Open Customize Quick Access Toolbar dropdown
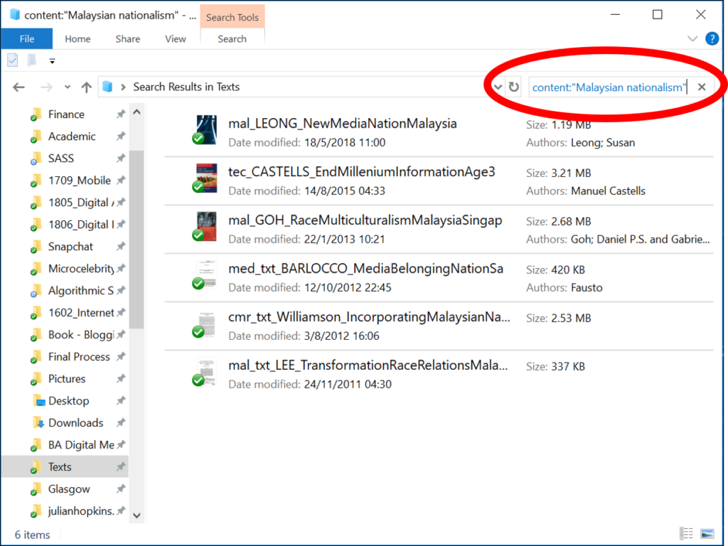 (x=52, y=61)
